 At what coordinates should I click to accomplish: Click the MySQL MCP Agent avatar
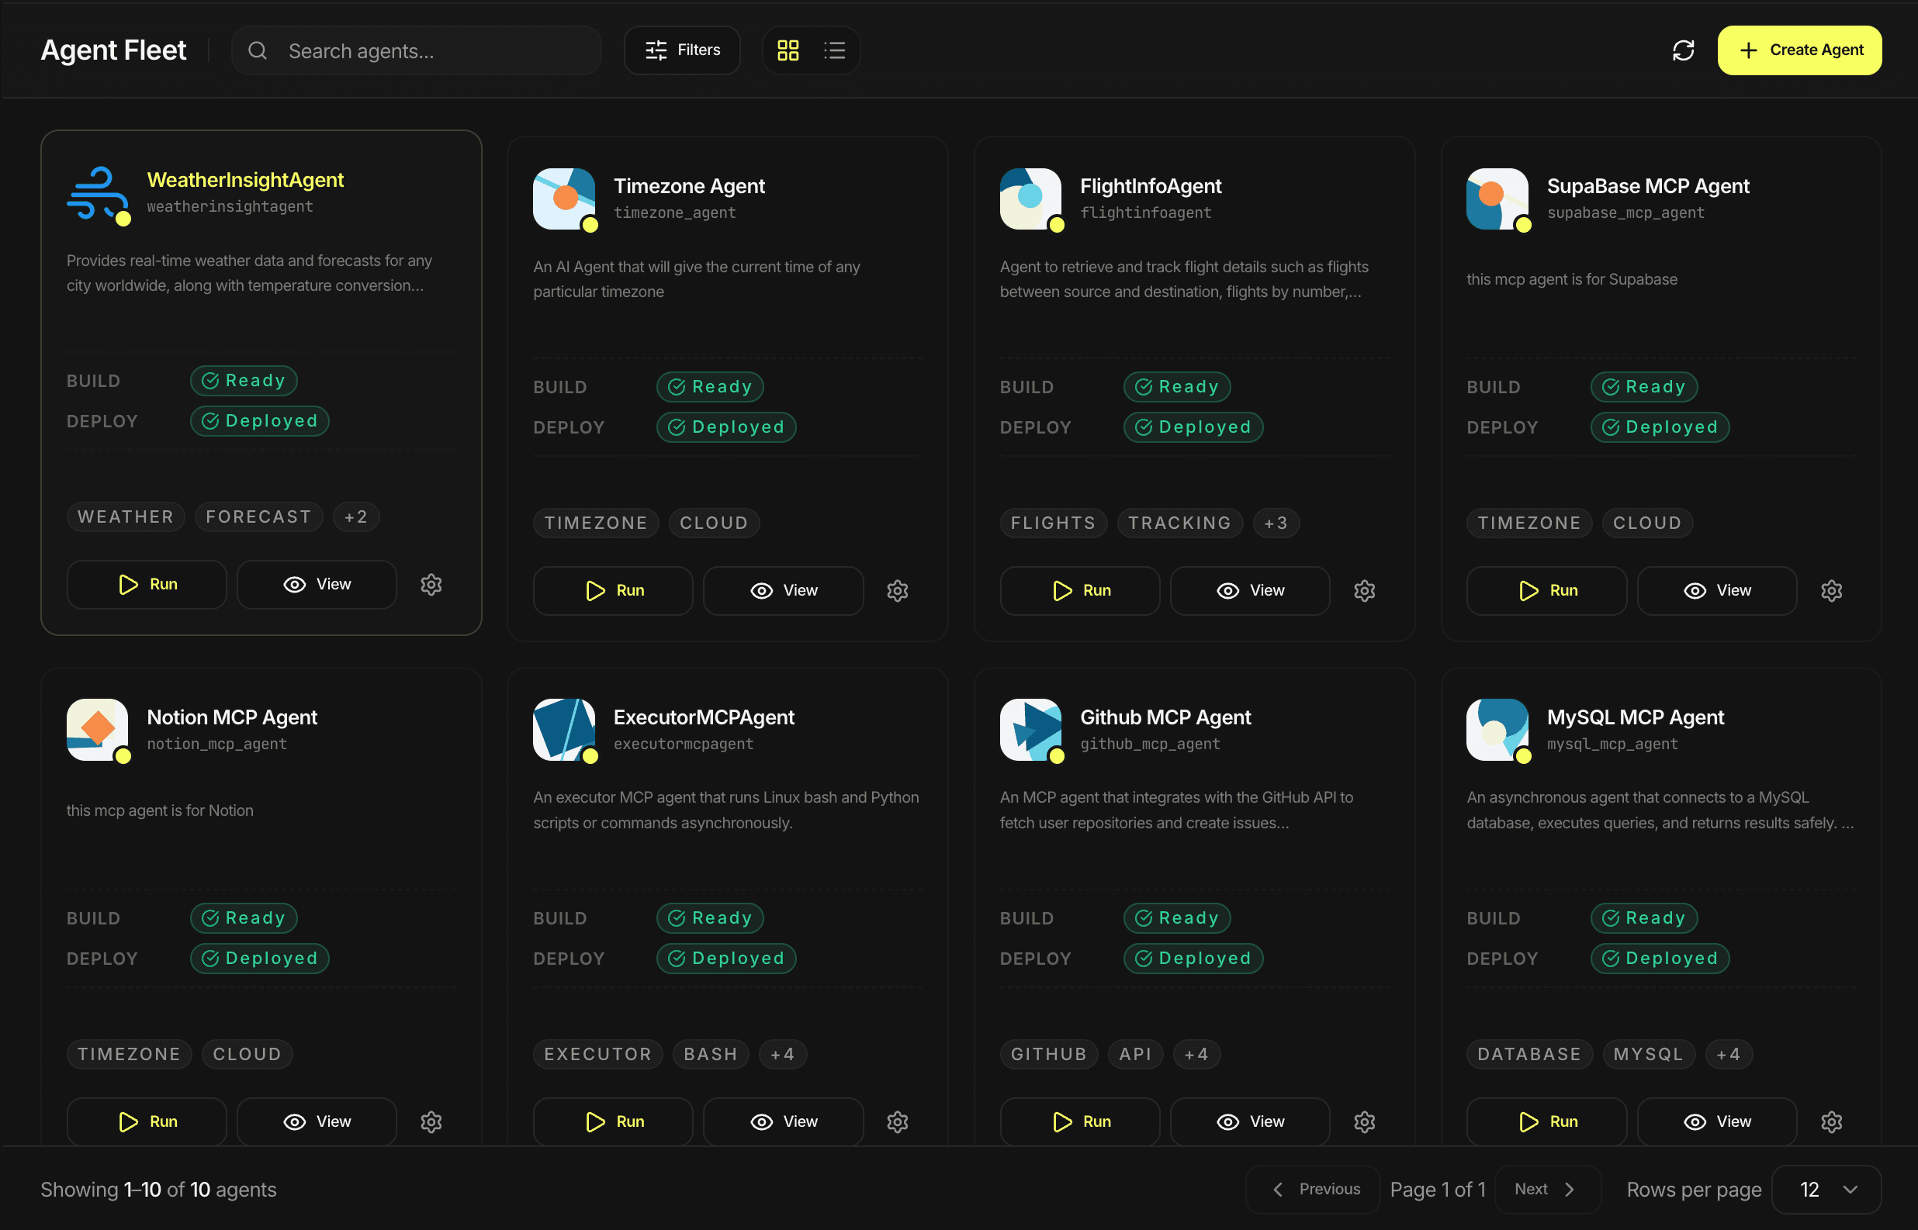[1497, 730]
